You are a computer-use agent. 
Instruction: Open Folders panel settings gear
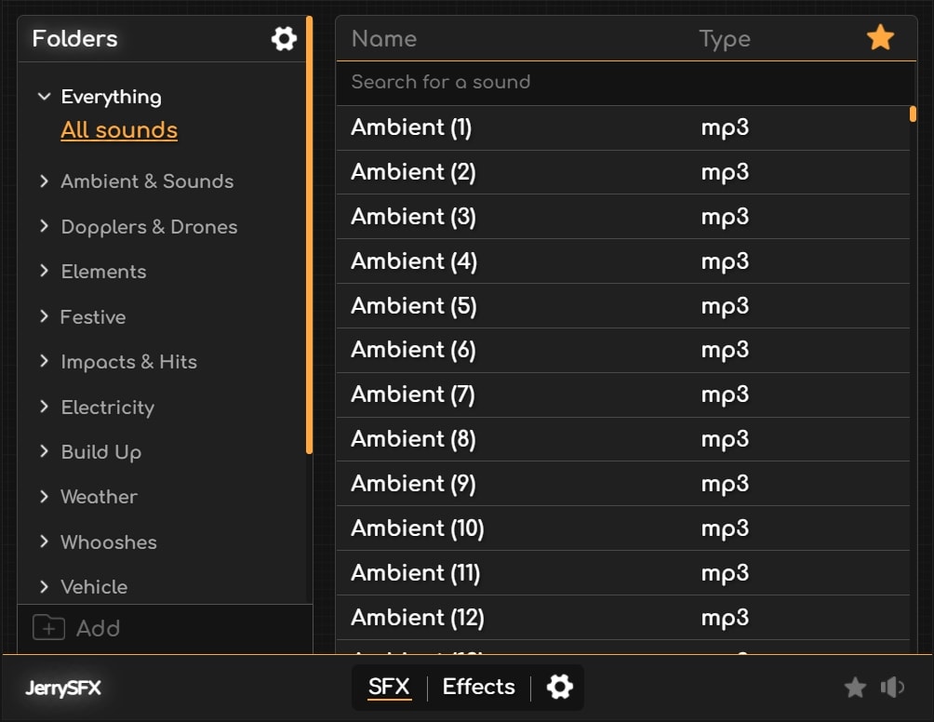coord(284,39)
